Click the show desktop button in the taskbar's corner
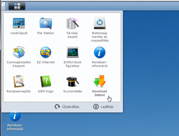Viewport: 179px width, 136px height. click(4, 6)
